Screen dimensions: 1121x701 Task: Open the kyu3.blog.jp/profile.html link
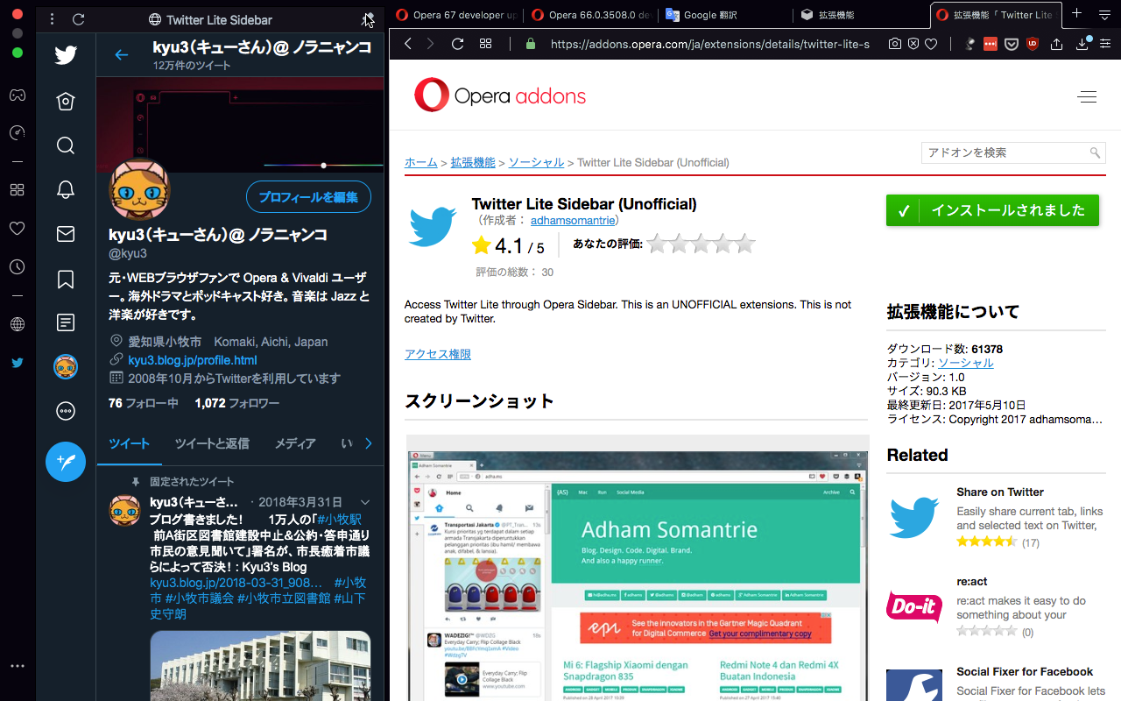[193, 360]
